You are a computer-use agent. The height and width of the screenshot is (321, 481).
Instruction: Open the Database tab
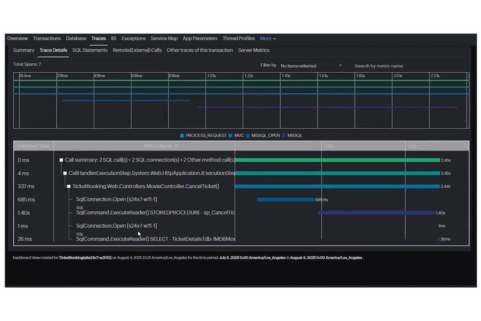76,38
